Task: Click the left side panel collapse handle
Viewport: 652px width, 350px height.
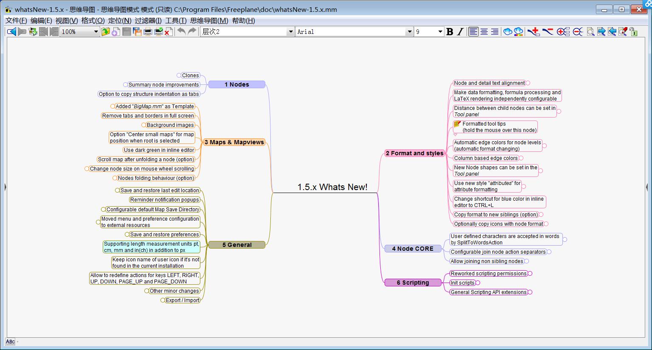Action: point(6,186)
